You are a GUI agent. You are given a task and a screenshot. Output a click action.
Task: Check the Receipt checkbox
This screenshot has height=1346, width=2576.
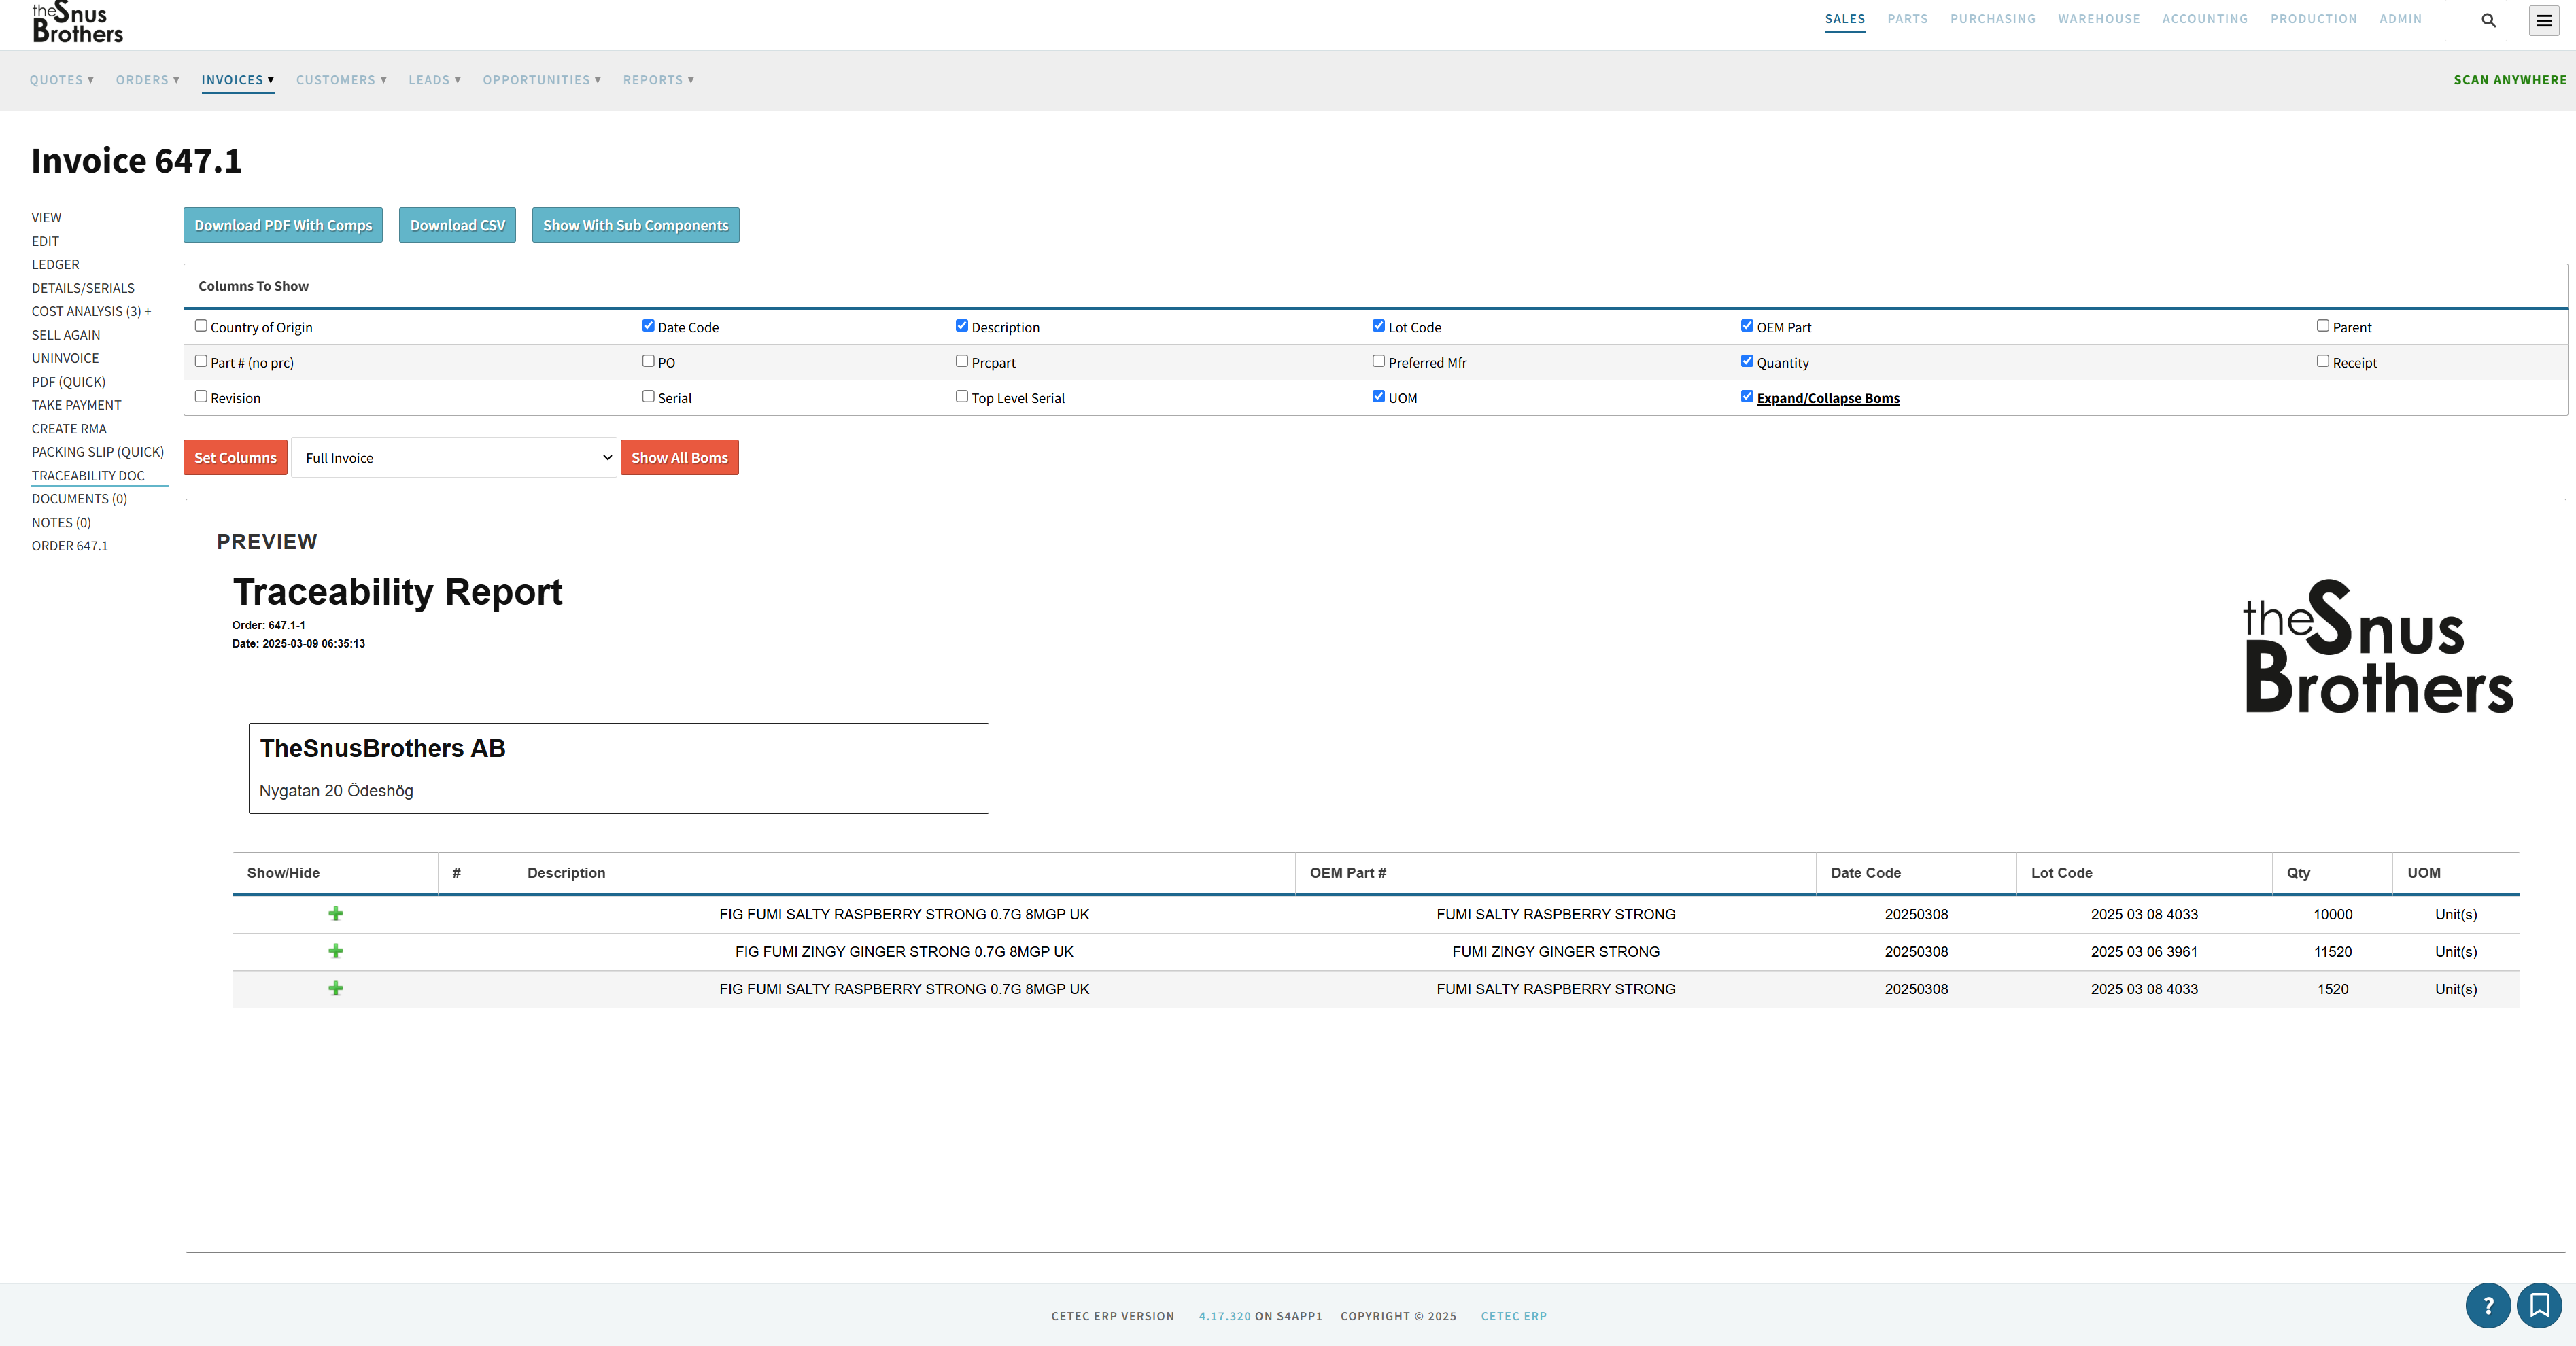coord(2323,361)
